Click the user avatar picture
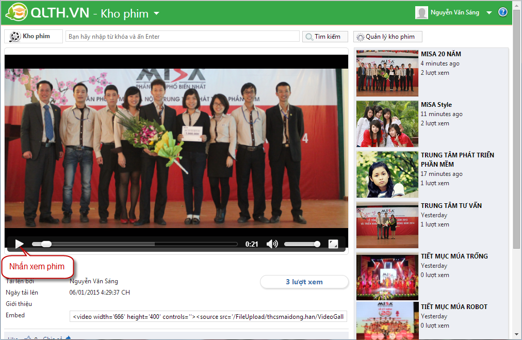The height and width of the screenshot is (340, 522). tap(421, 13)
